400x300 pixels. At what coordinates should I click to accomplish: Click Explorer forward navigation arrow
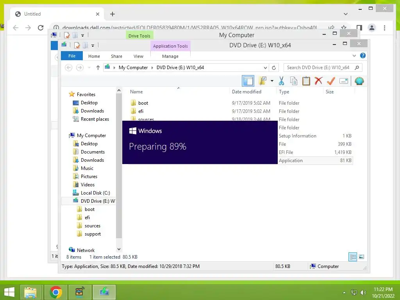coord(80,68)
